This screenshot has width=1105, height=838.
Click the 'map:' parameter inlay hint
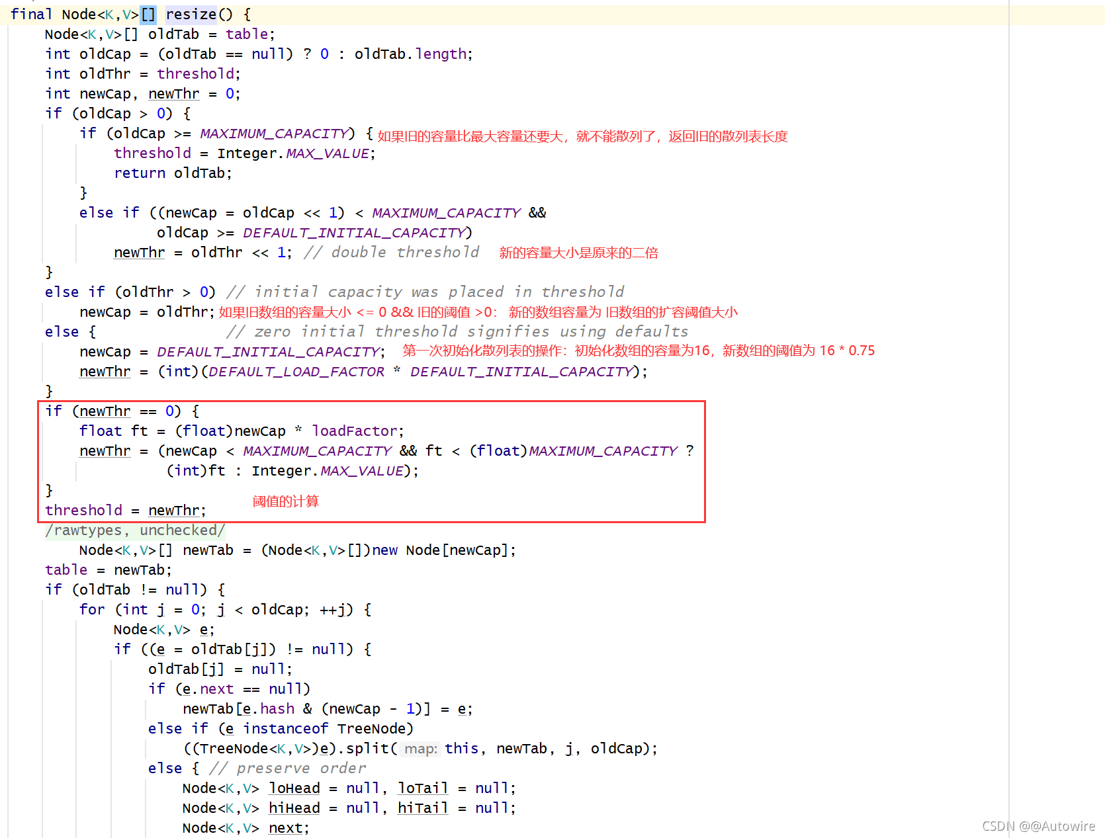tap(421, 749)
